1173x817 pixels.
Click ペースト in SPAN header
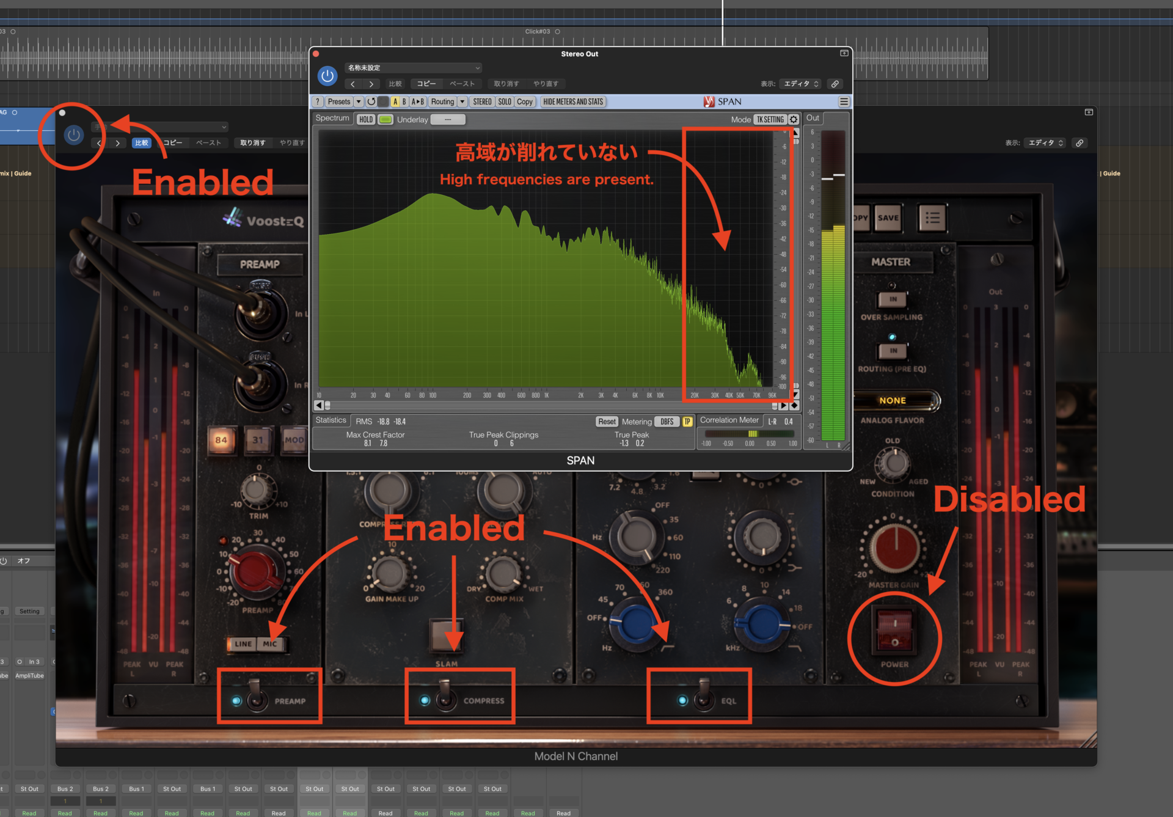coord(462,84)
